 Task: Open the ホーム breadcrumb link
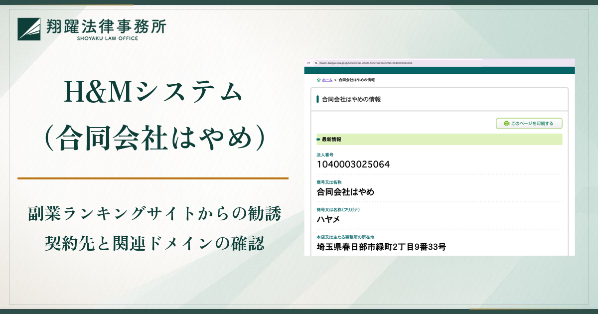(327, 80)
